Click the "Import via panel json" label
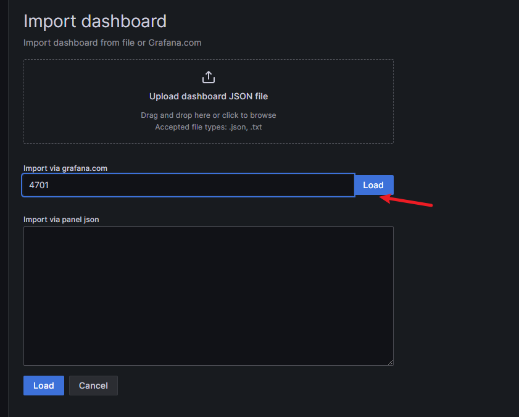The height and width of the screenshot is (417, 519). click(x=61, y=219)
